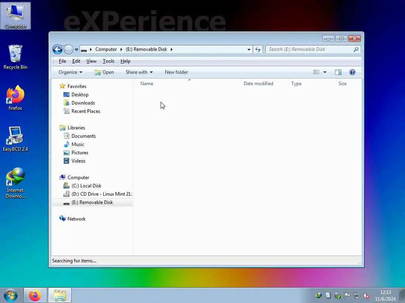Viewport: 405px width, 303px height.
Task: Open the Edit menu
Action: point(76,61)
